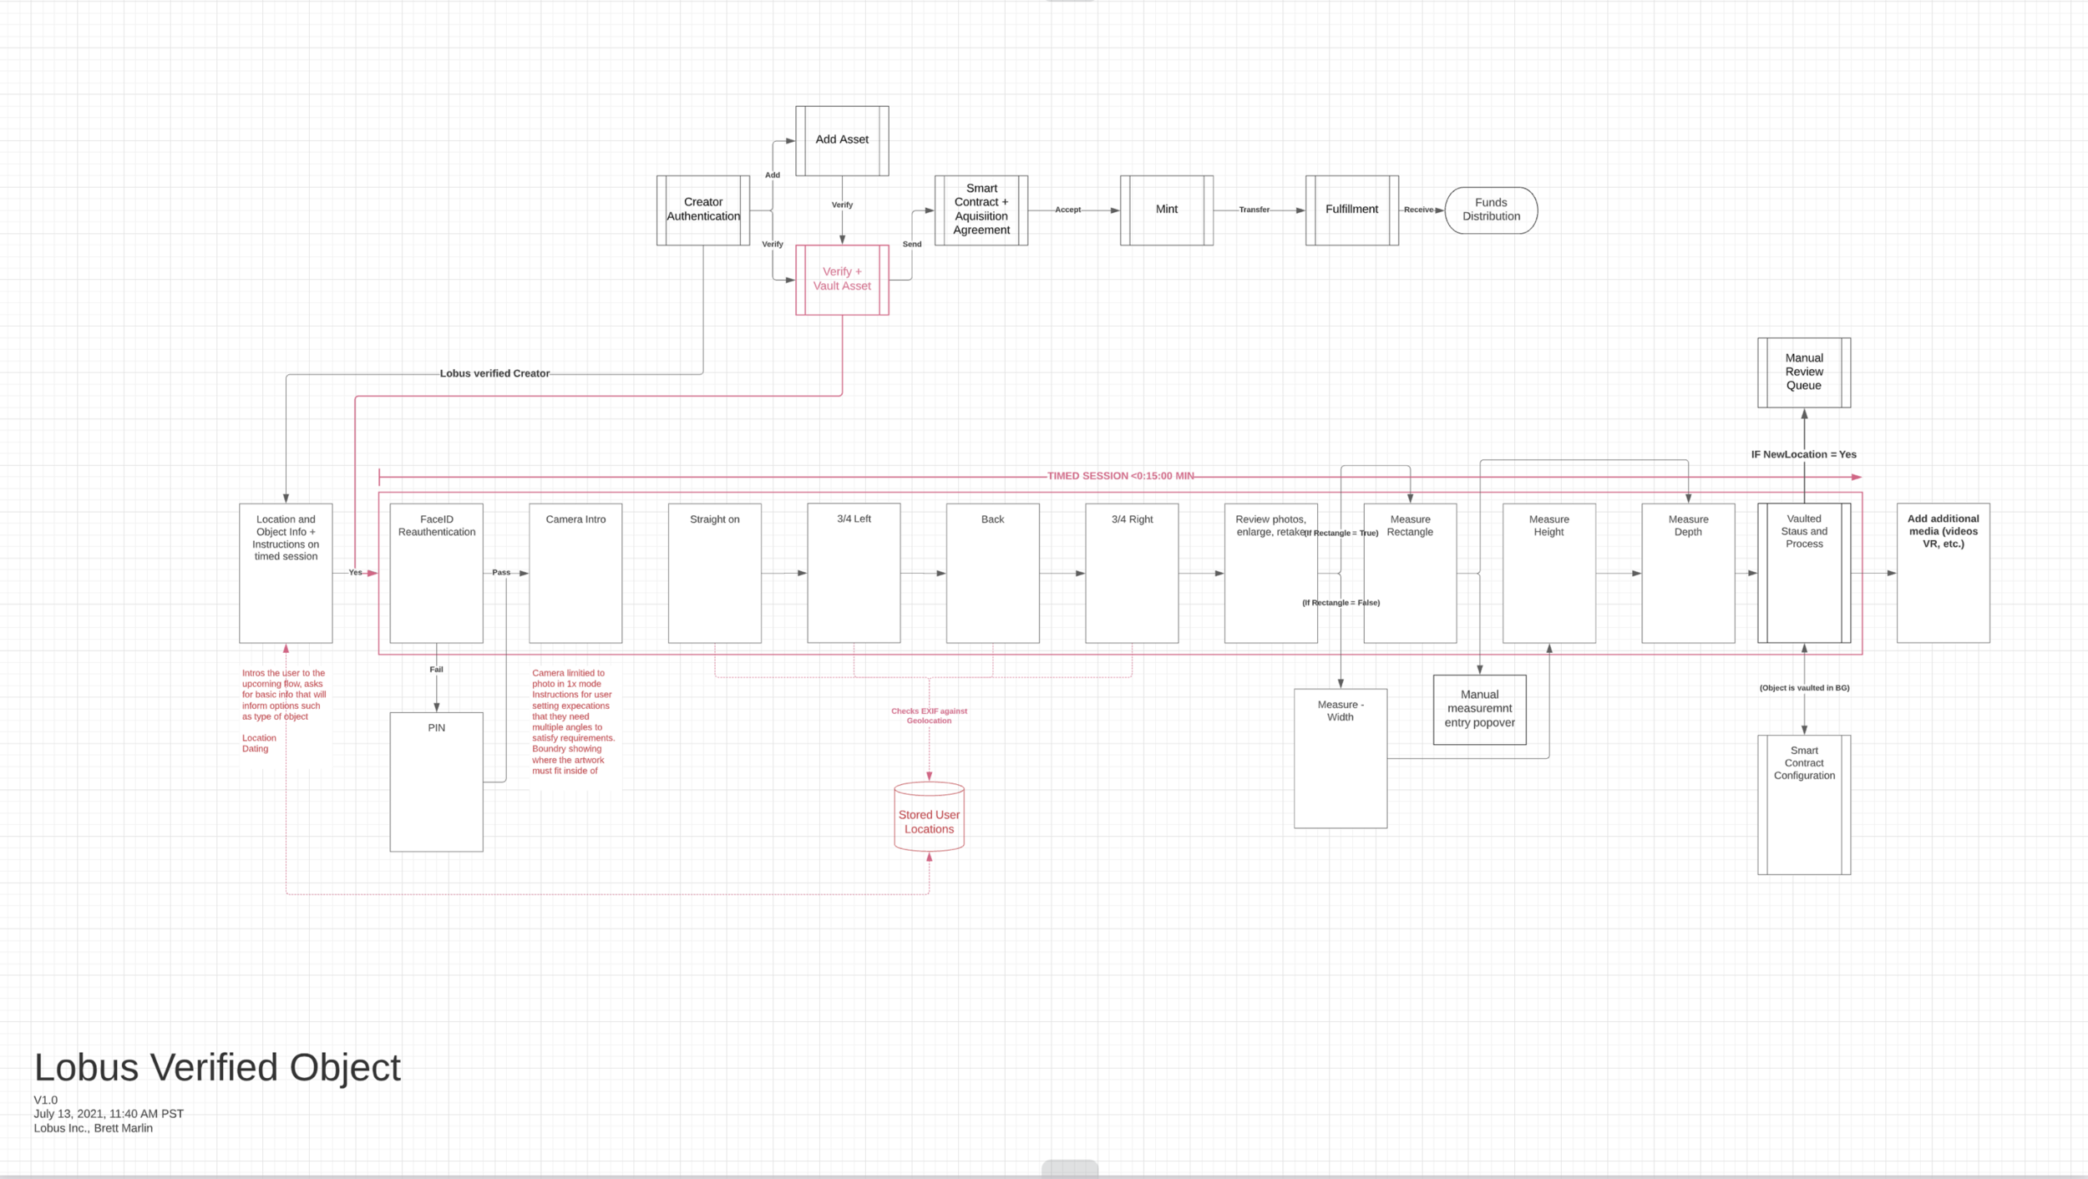Click the horizontal scrollbar handle at bottom
This screenshot has width=2088, height=1179.
[1070, 1169]
